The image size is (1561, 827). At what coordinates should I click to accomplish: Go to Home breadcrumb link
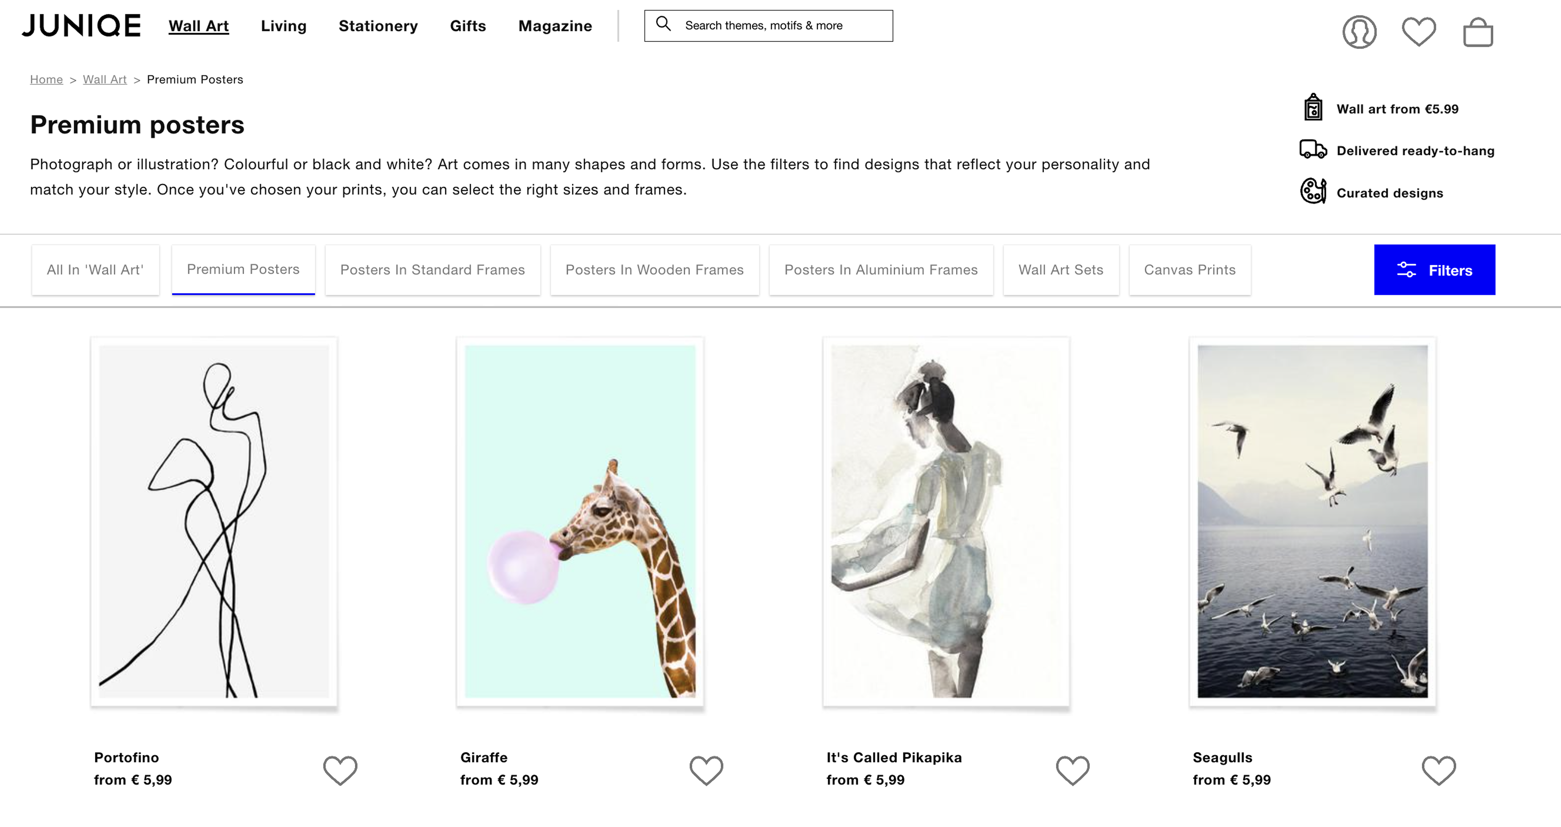click(46, 79)
